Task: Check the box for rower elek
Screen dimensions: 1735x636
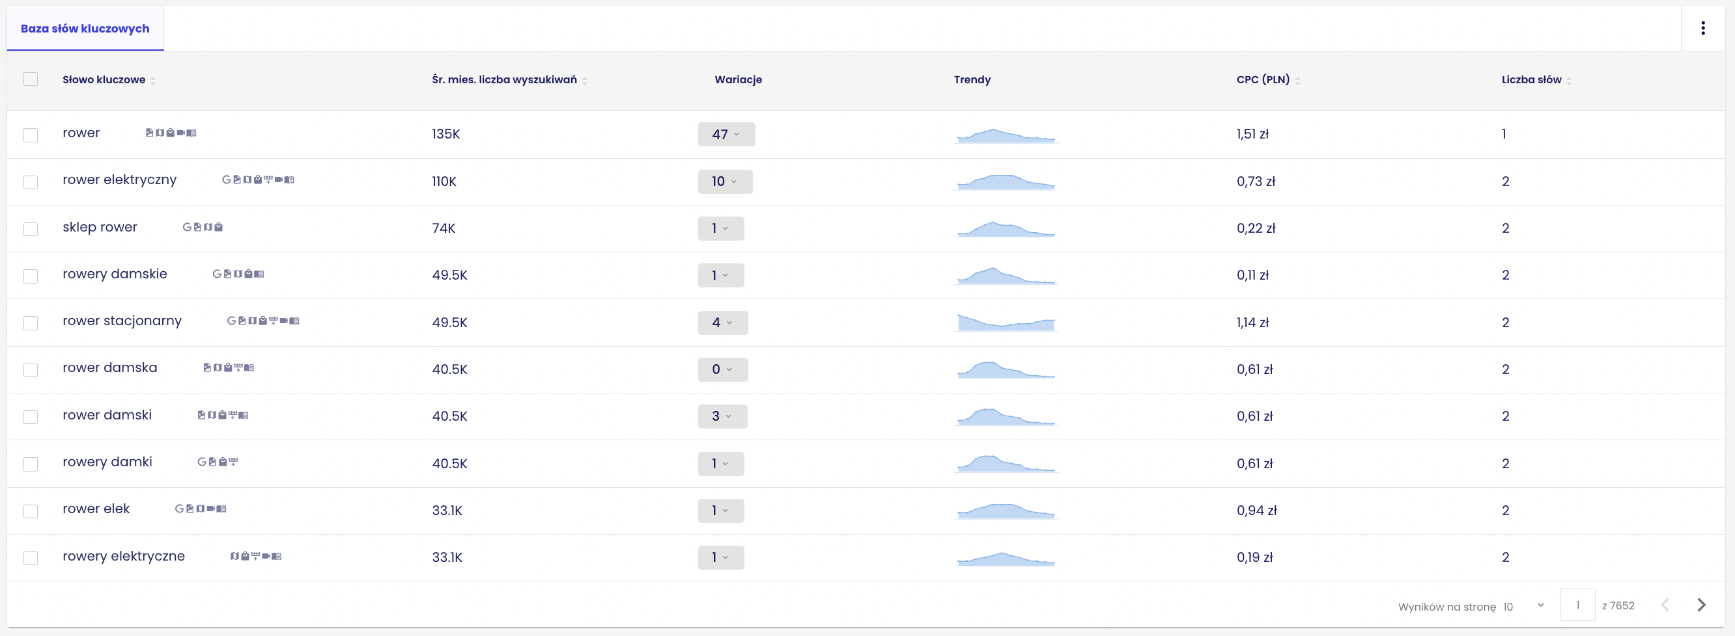Action: click(x=31, y=511)
